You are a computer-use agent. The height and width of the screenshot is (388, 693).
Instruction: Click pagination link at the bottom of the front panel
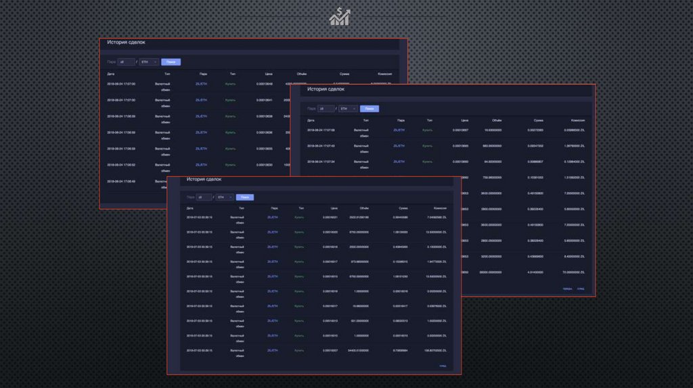tap(443, 366)
